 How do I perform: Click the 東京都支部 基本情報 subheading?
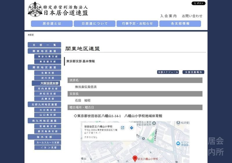coord(81,61)
